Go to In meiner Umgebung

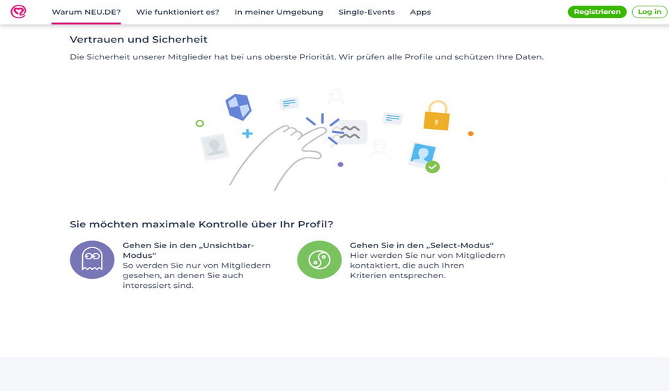click(279, 12)
